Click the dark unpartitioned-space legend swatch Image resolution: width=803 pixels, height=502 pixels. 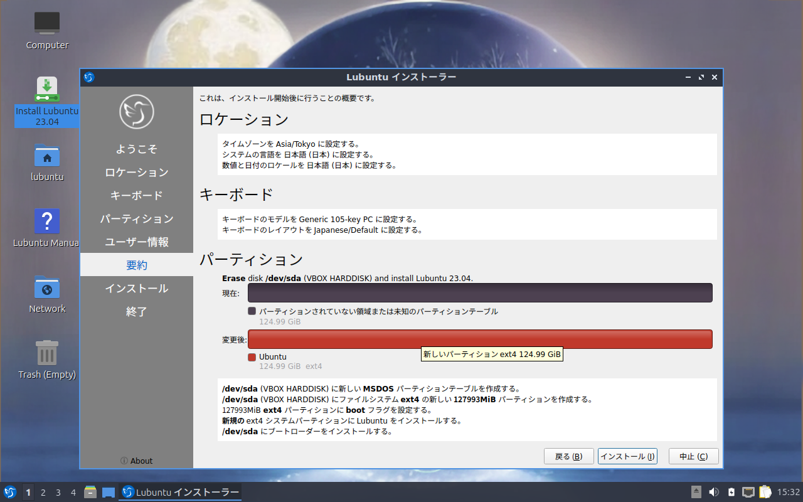[x=252, y=311]
